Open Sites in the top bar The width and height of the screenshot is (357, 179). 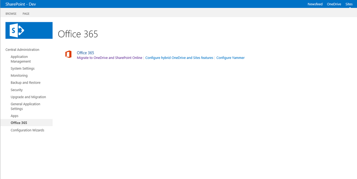click(349, 4)
